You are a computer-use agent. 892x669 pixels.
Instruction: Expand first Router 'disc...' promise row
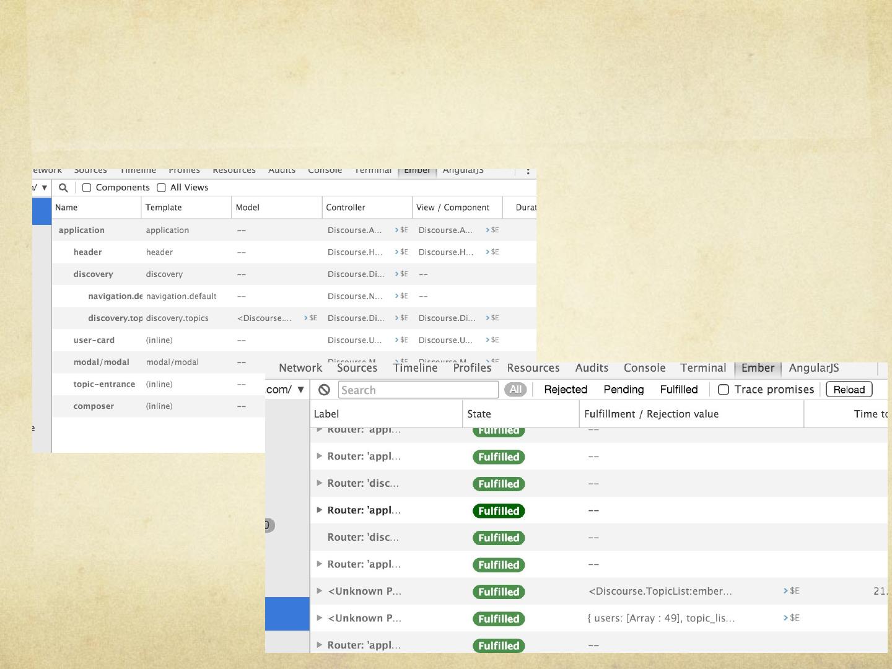tap(320, 483)
